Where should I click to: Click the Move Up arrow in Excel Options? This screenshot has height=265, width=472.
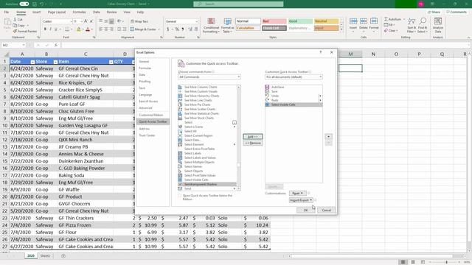click(328, 137)
